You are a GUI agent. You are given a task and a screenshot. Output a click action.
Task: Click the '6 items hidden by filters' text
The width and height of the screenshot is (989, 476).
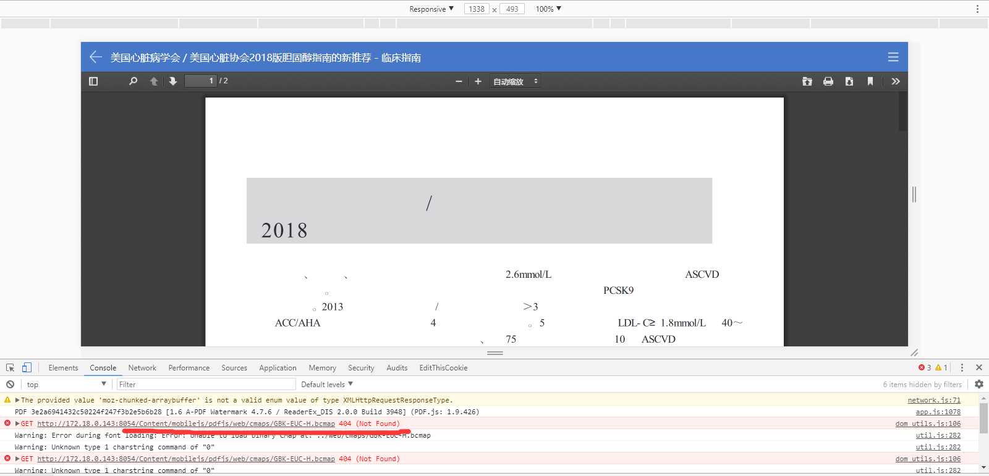tap(922, 384)
